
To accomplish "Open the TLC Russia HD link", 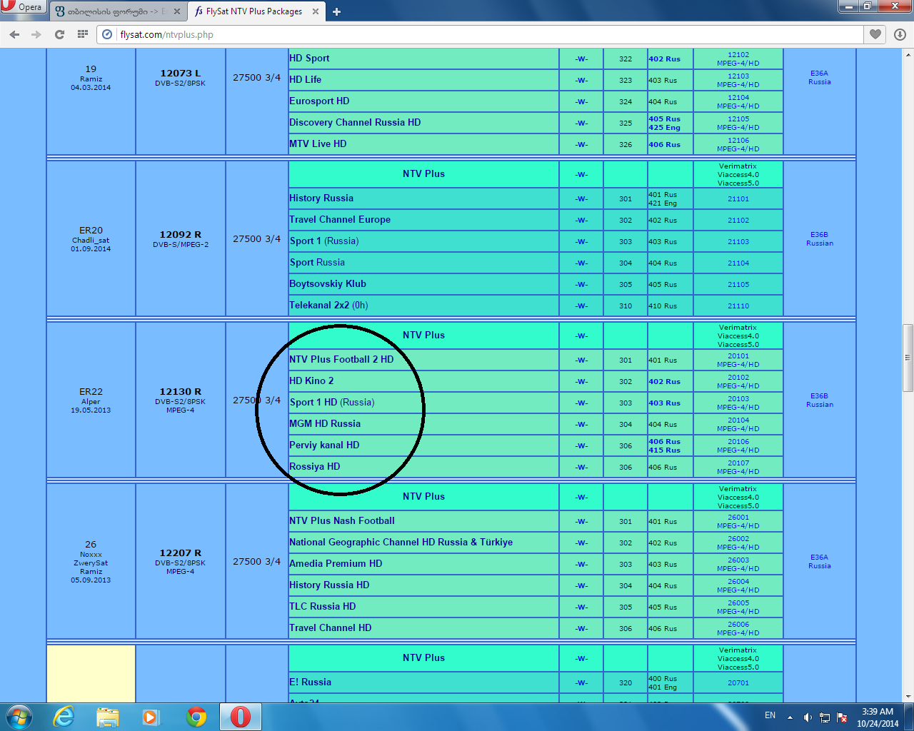I will pos(323,607).
